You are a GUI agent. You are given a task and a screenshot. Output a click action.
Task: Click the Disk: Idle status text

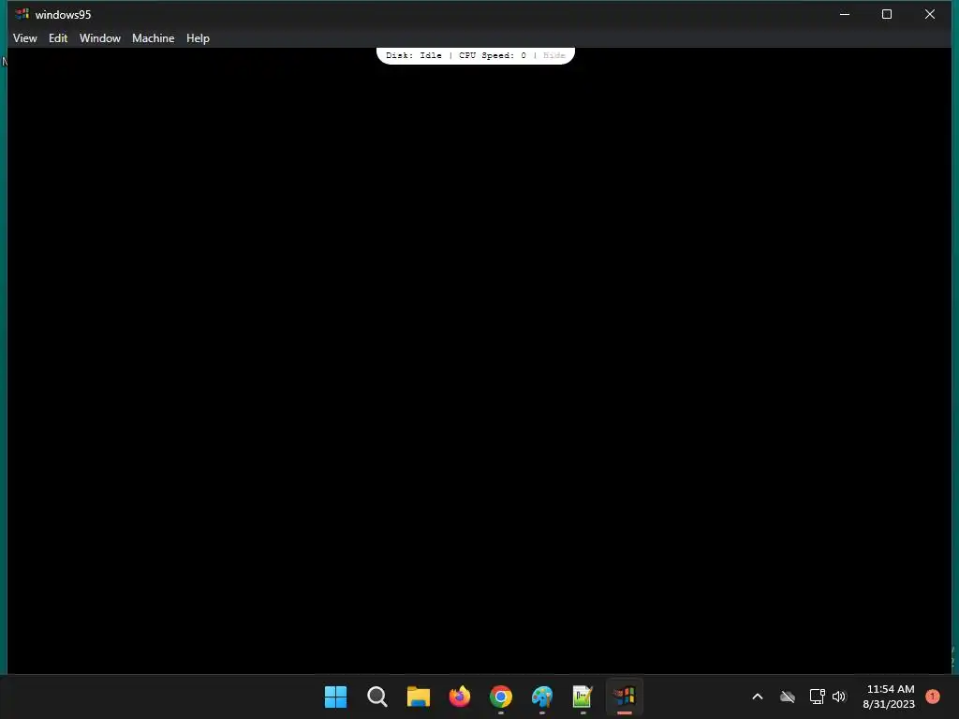click(x=413, y=55)
